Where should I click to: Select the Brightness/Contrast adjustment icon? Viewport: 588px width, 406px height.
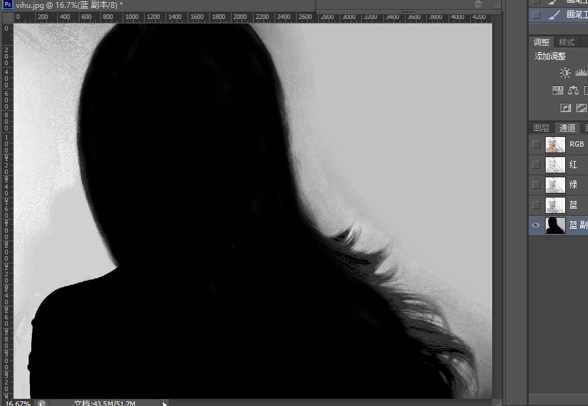point(565,72)
